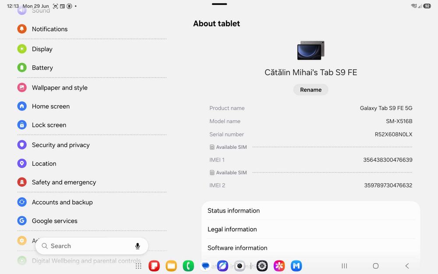Launch the Samsung Internet browser app
438x274 pixels.
tap(223, 266)
